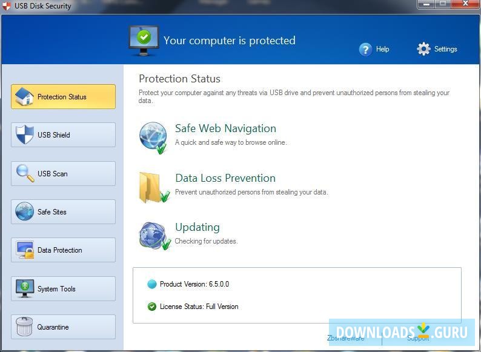This screenshot has width=481, height=352.
Task: Click the Safe Web Navigation globe icon
Action: tap(153, 138)
